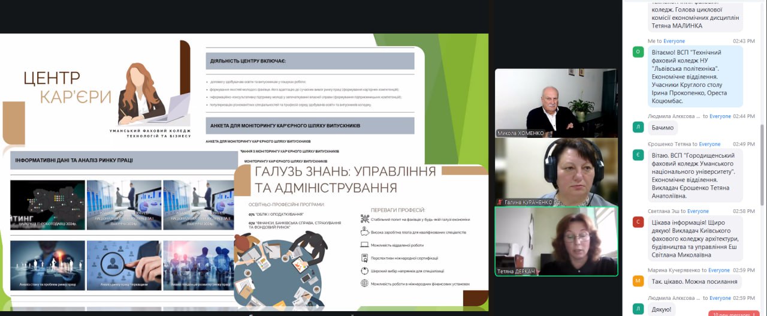Select Тетяна ДЕРКАЧ's highlighted video tile
The height and width of the screenshot is (316, 767).
[x=556, y=241]
